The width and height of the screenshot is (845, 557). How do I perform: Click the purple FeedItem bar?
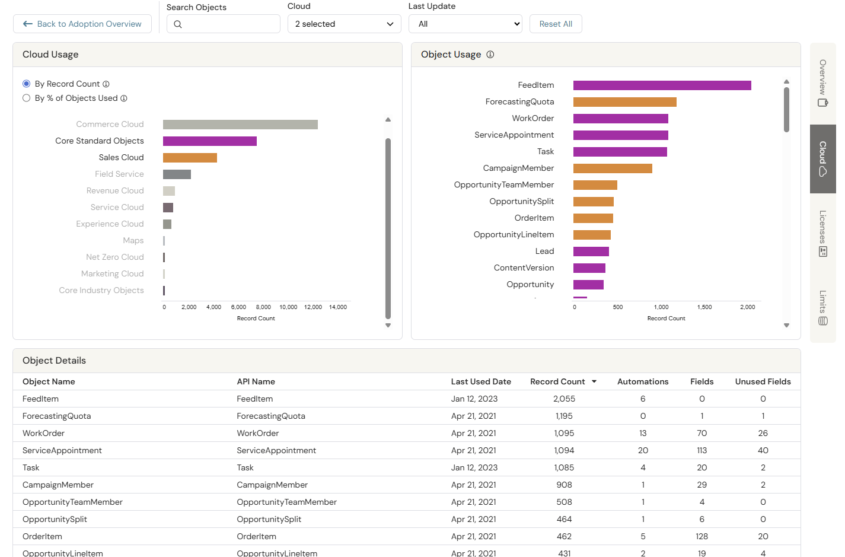pyautogui.click(x=662, y=85)
